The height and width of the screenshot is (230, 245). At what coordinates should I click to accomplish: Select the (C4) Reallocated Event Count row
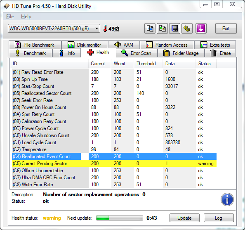114,156
